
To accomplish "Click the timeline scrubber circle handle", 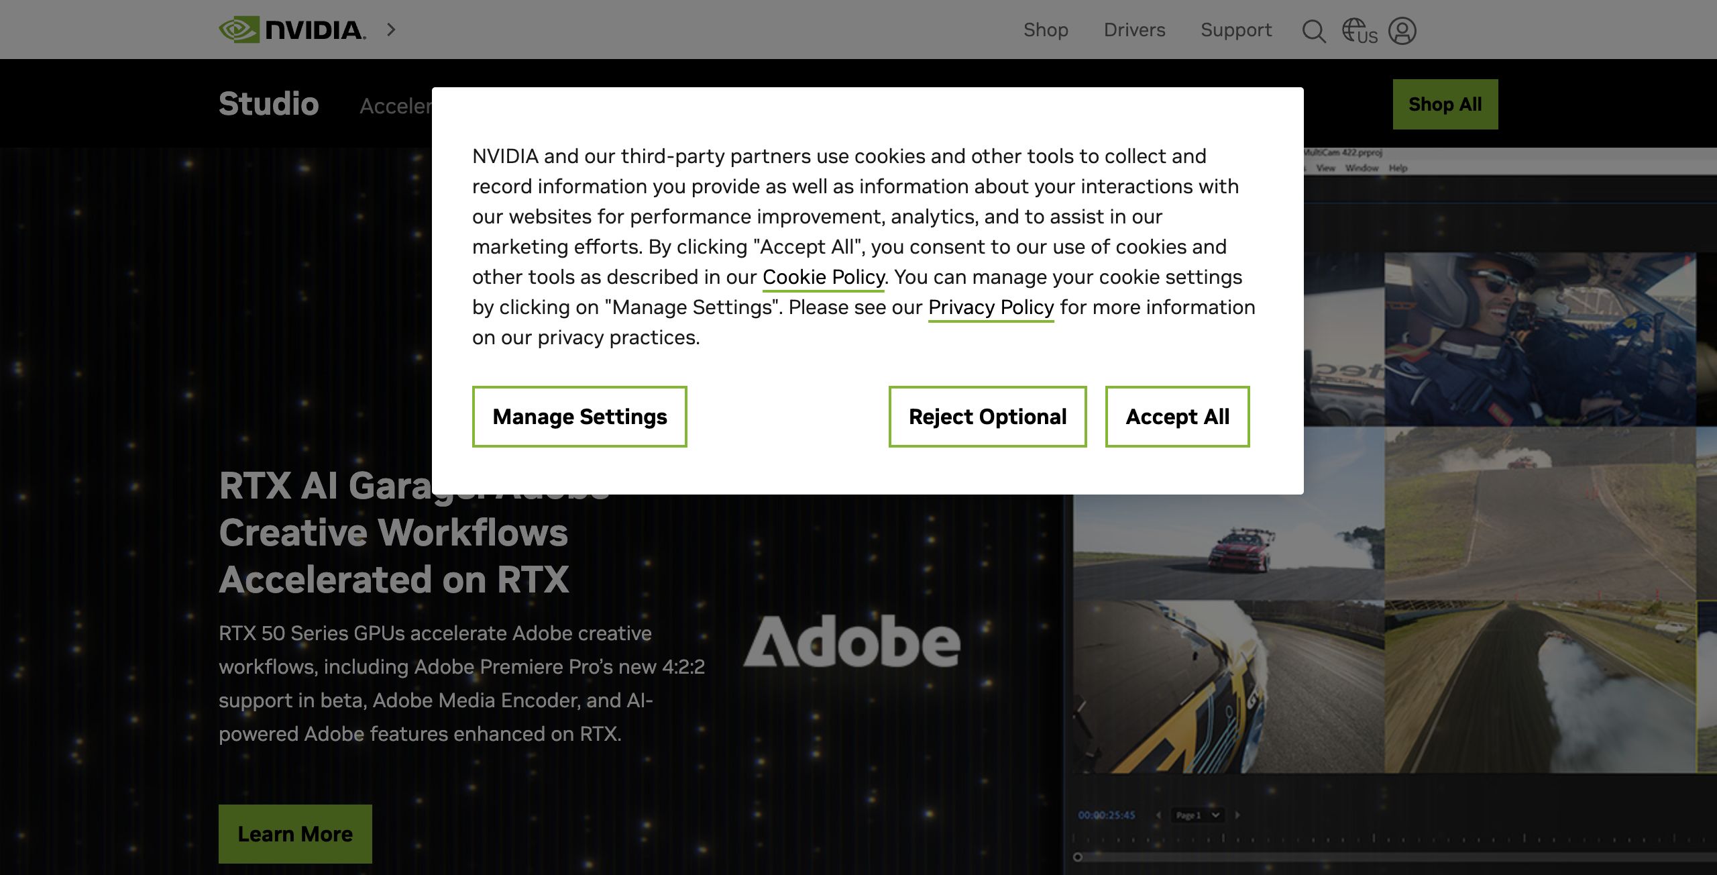I will [1078, 857].
